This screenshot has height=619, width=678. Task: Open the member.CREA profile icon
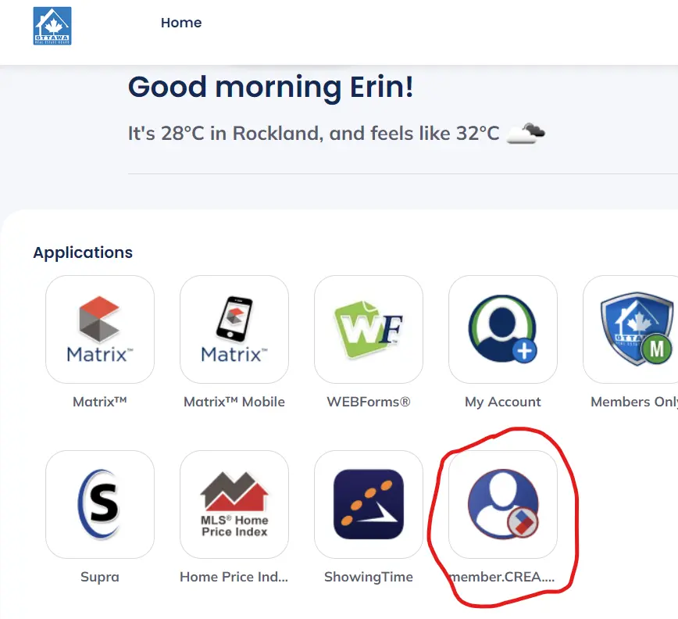(x=503, y=504)
